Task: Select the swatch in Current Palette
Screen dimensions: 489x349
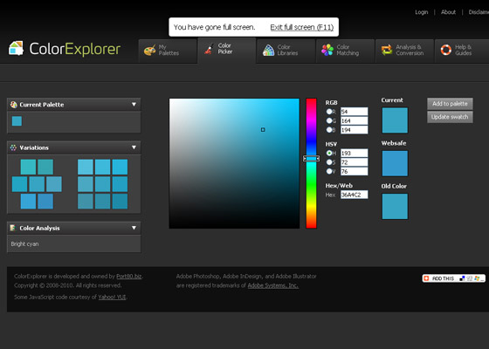Action: [17, 121]
